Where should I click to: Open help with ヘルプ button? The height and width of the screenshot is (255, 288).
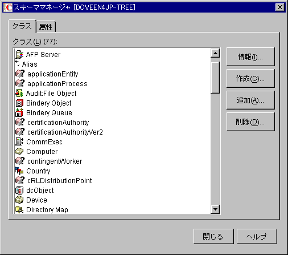[x=257, y=236]
